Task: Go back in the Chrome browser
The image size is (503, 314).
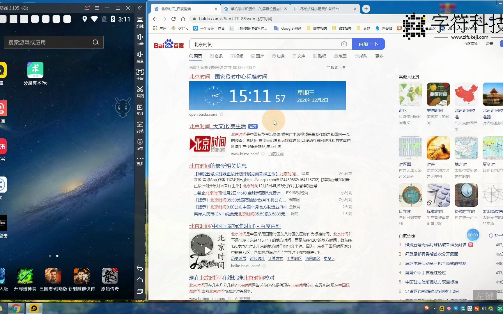Action: pos(155,19)
